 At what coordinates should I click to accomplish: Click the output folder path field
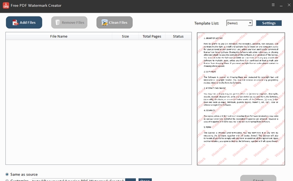coord(78,180)
